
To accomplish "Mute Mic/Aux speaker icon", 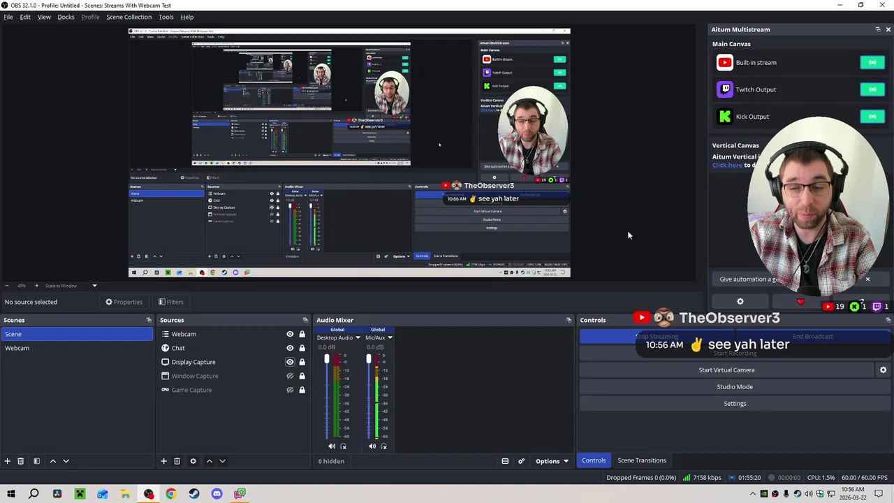I will coord(372,446).
